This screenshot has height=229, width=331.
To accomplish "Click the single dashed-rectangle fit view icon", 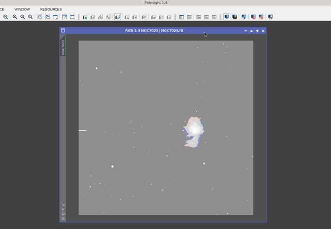I will [40, 17].
